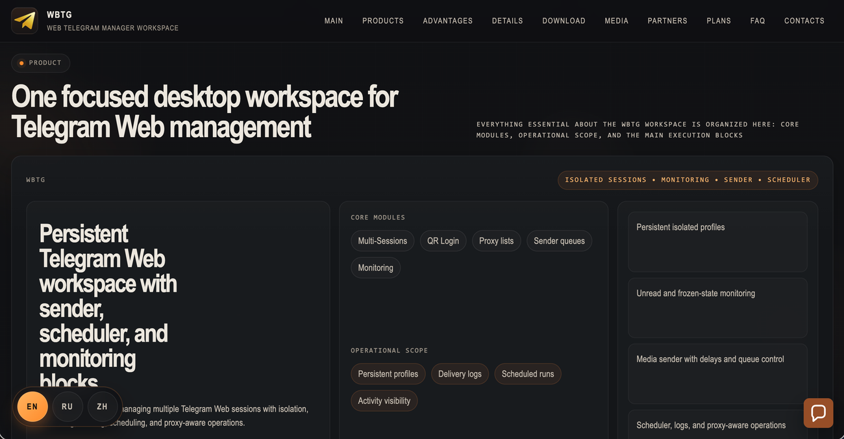Open the FAQ nav link
844x439 pixels.
[758, 21]
